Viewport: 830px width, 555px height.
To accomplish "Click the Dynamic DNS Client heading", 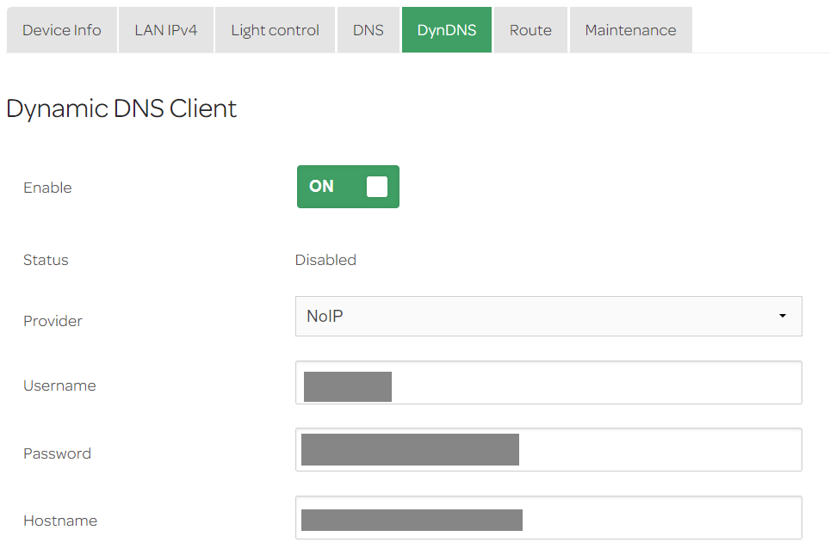I will pyautogui.click(x=121, y=108).
